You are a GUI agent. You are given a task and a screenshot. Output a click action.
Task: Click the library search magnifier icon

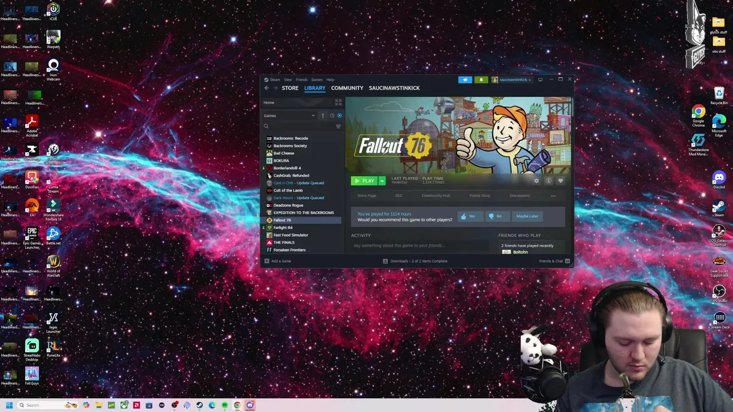coord(266,126)
